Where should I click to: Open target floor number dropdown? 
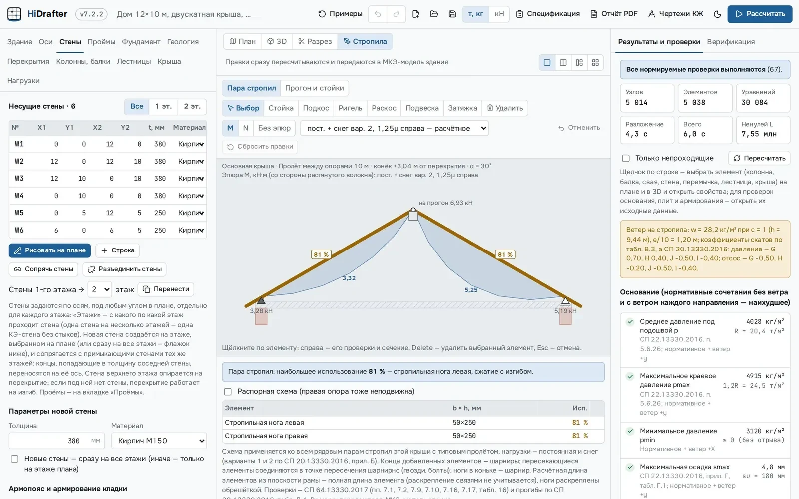point(100,289)
